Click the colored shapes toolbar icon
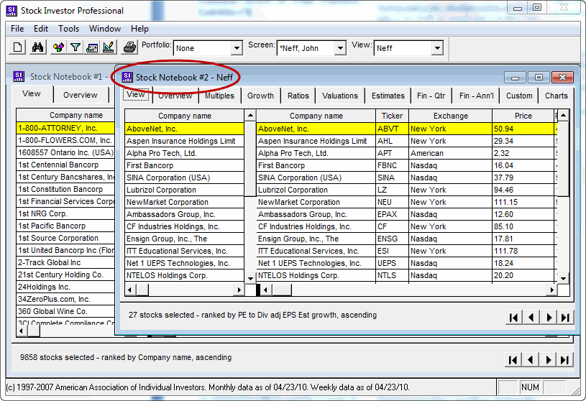This screenshot has width=586, height=401. 58,48
